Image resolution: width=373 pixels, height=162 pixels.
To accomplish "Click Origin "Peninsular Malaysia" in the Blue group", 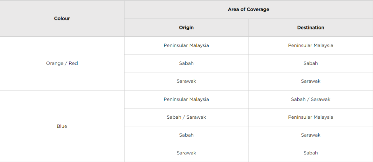I will coord(186,99).
